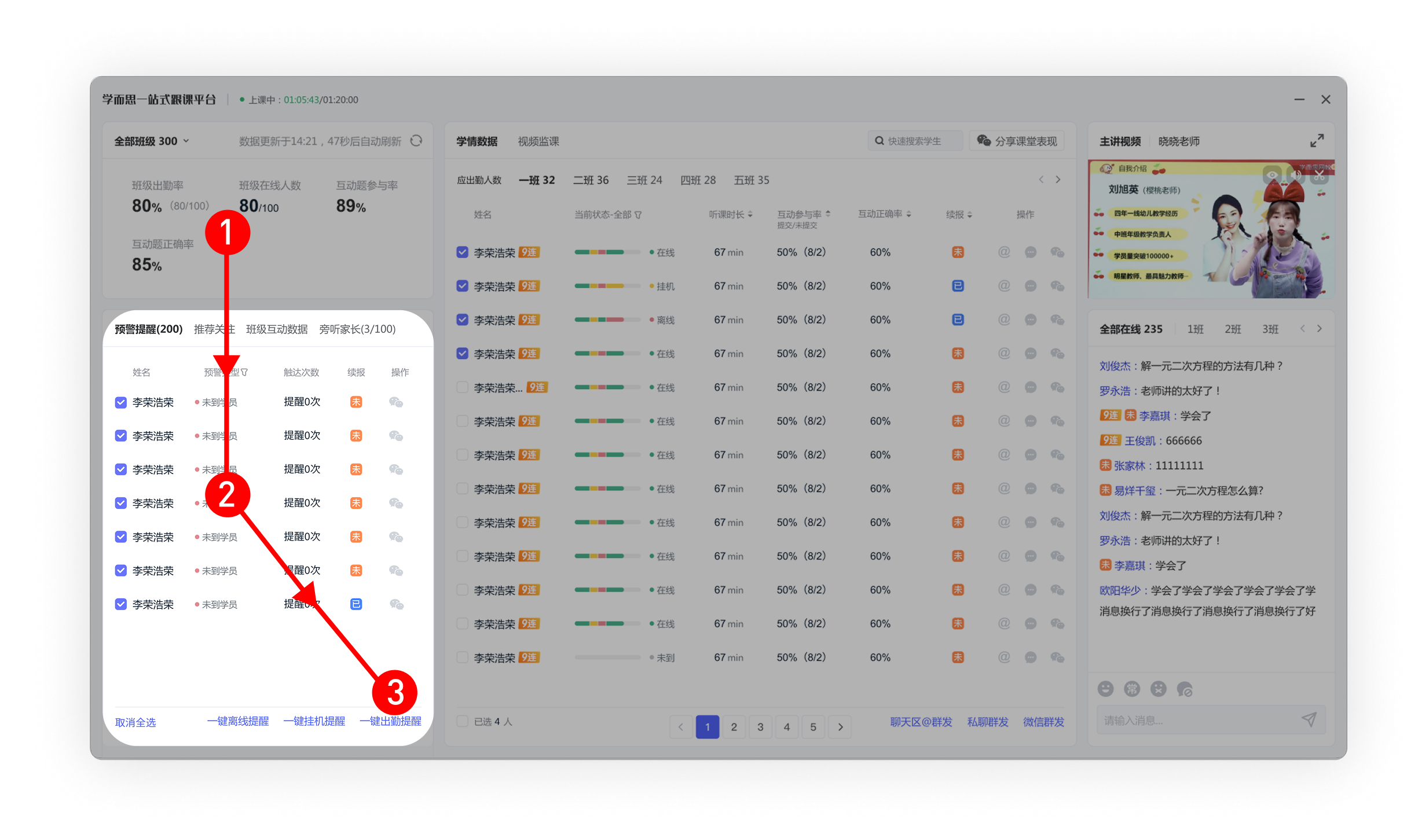This screenshot has width=1422, height=834.
Task: Check the 李荣浩荣荣... row checkbox
Action: point(462,387)
